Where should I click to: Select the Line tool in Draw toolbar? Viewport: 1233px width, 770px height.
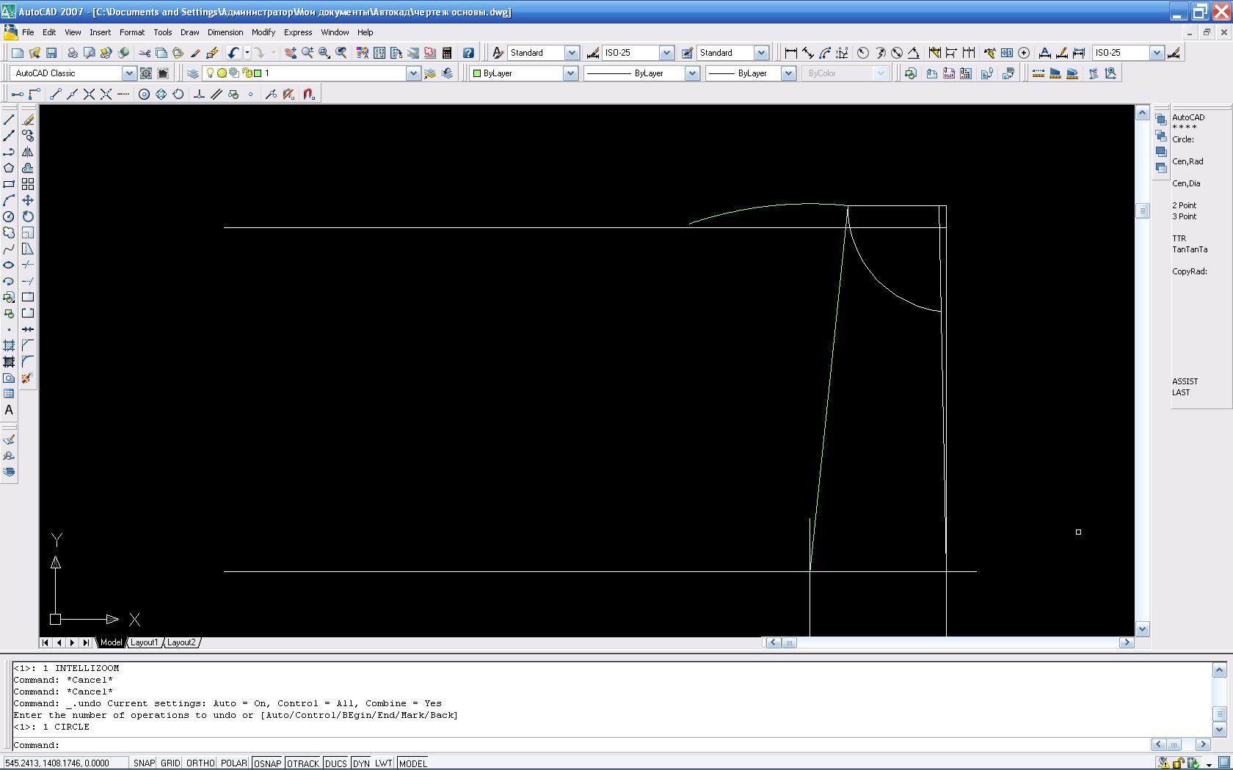click(9, 120)
